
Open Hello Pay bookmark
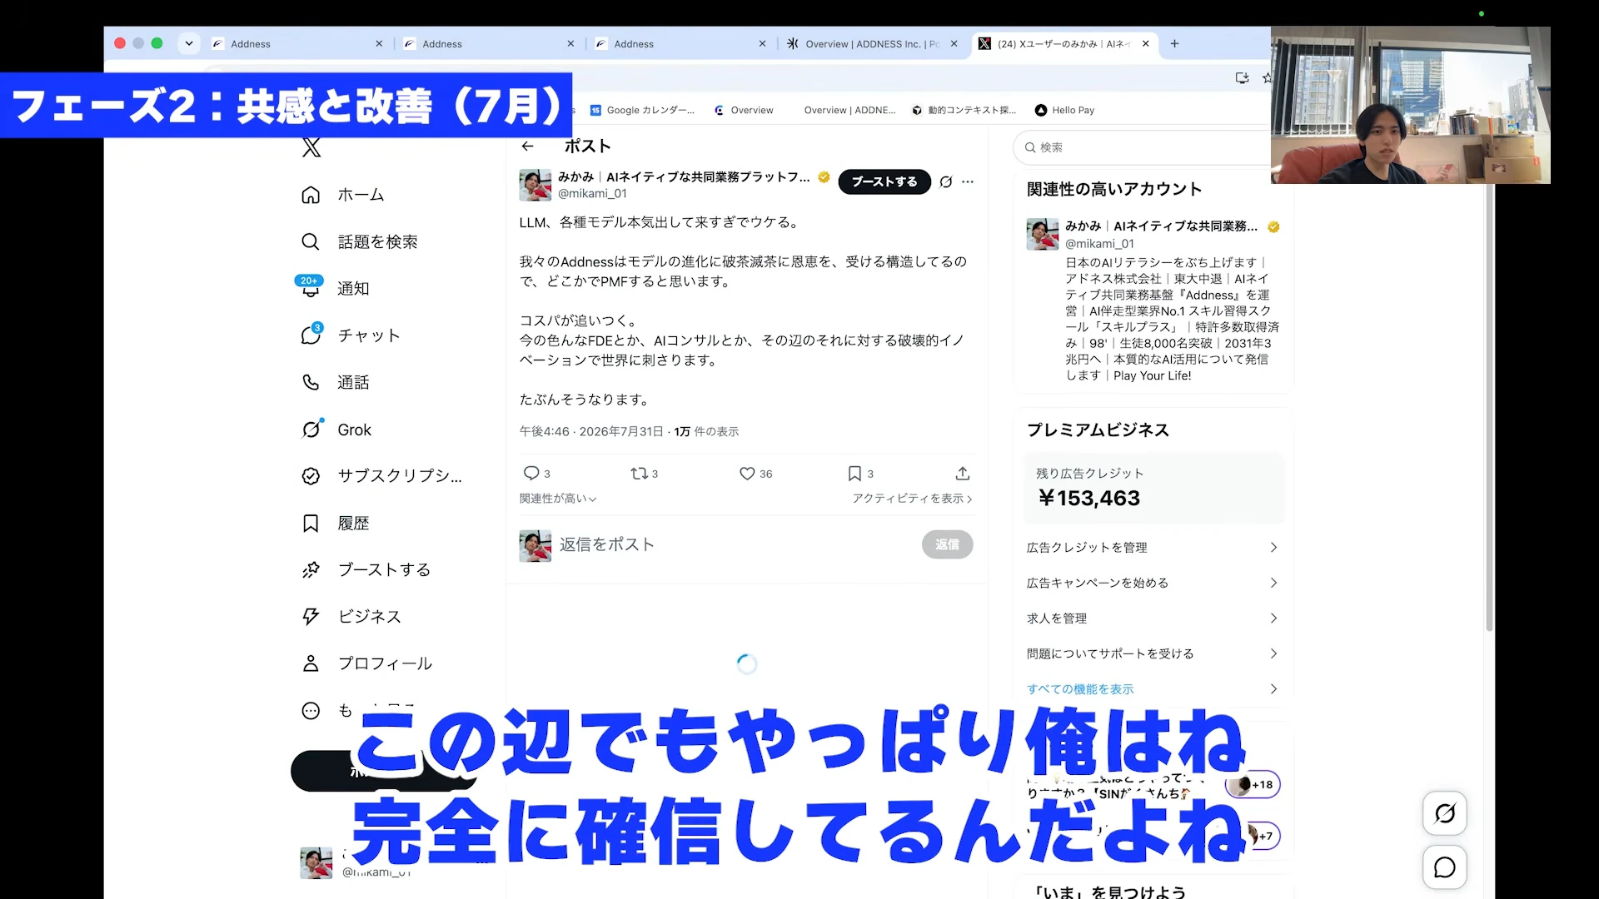(1064, 110)
